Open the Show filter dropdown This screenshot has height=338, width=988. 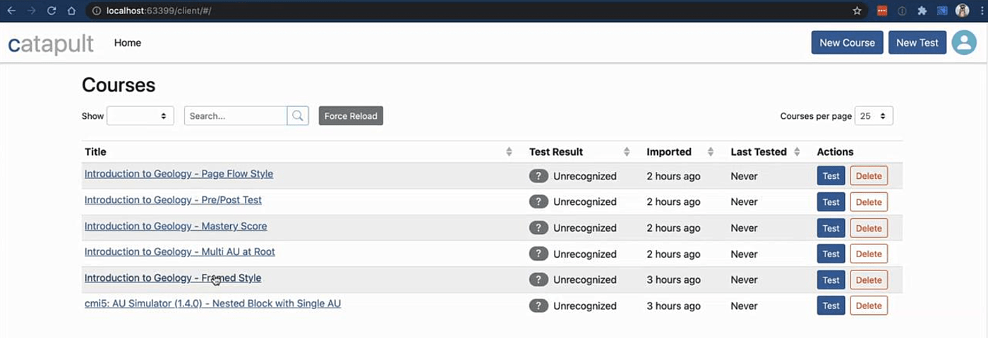coord(140,116)
